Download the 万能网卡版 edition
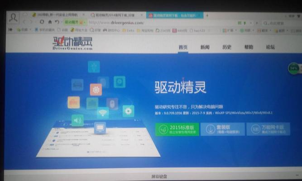302x181 pixels. (268, 129)
